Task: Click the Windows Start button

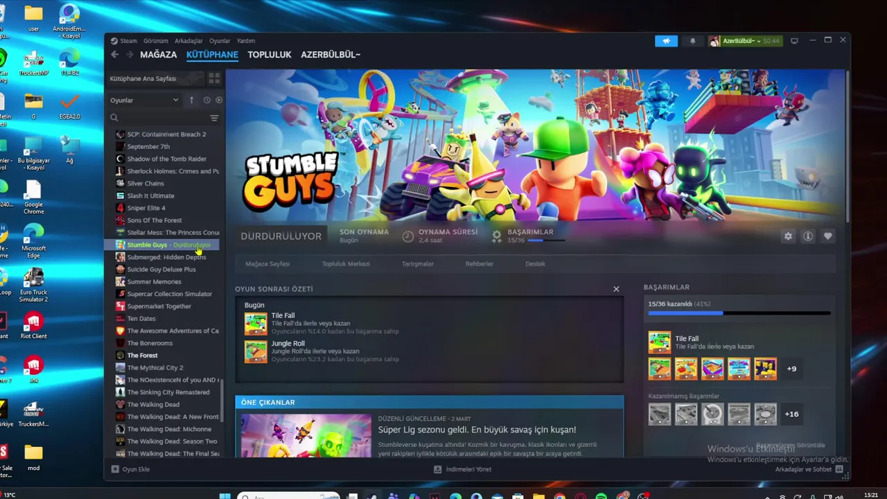Action: tap(225, 496)
